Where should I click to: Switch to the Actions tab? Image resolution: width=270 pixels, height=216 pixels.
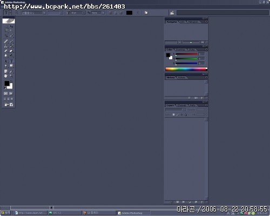181,78
